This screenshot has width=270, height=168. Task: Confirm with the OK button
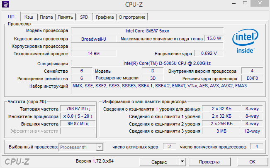point(252,162)
